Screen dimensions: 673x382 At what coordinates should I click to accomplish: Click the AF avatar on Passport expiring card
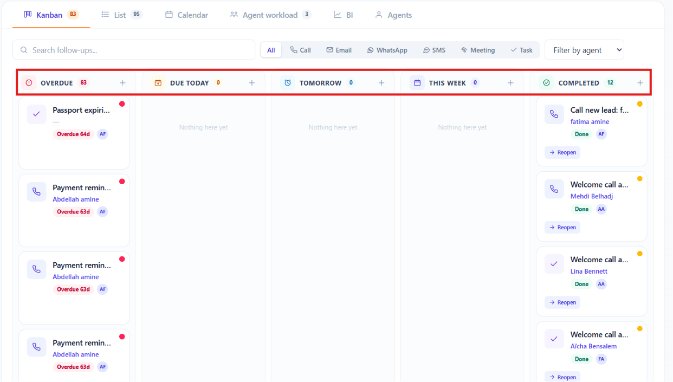[102, 134]
